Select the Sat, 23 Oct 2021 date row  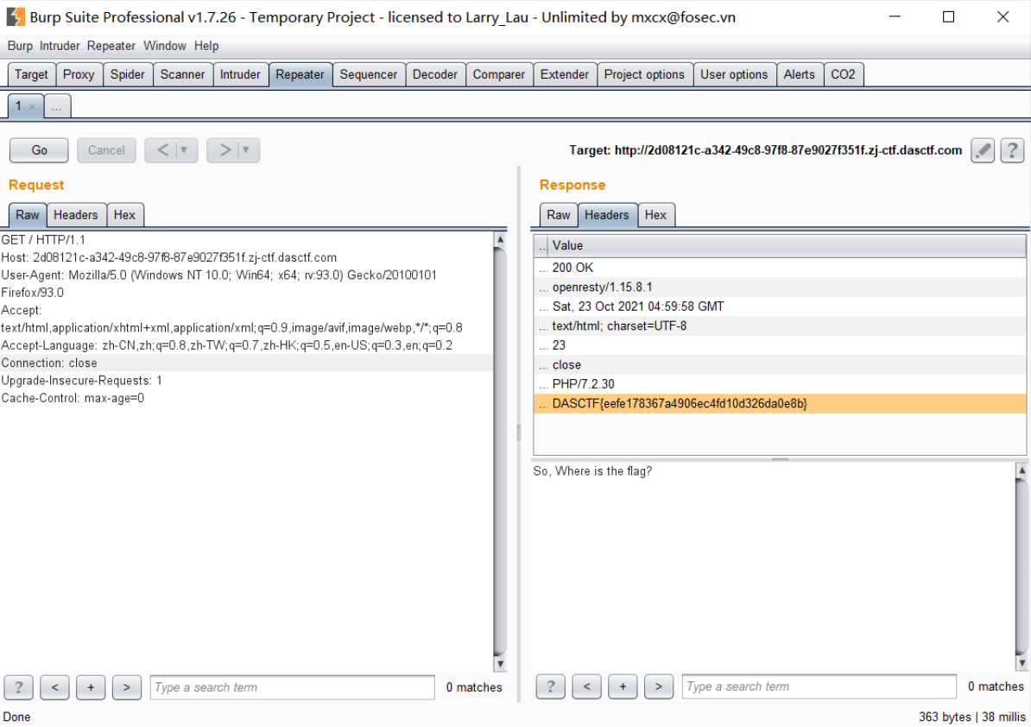coord(780,307)
